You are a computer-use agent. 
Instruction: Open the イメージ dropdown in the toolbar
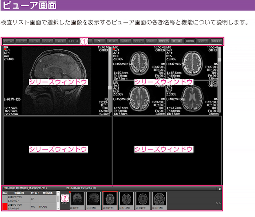coord(21,41)
